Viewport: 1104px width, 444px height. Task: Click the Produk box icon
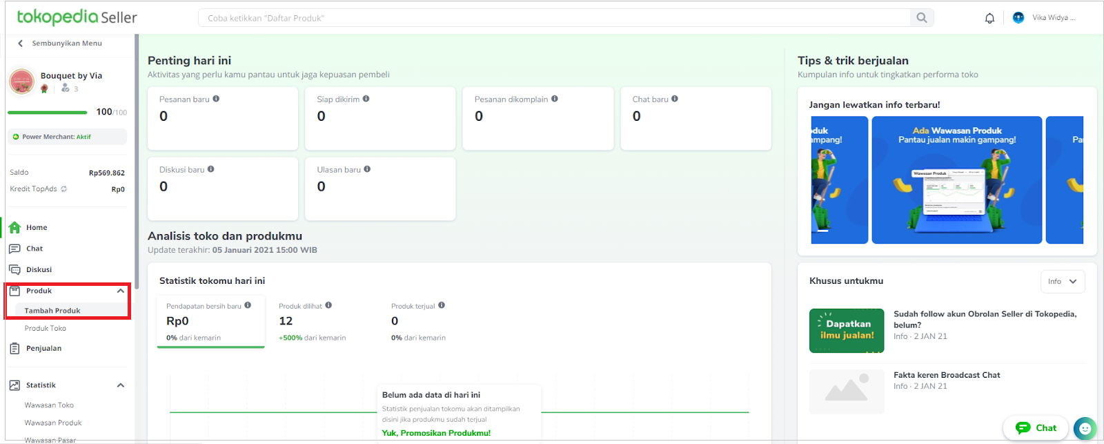(x=14, y=291)
